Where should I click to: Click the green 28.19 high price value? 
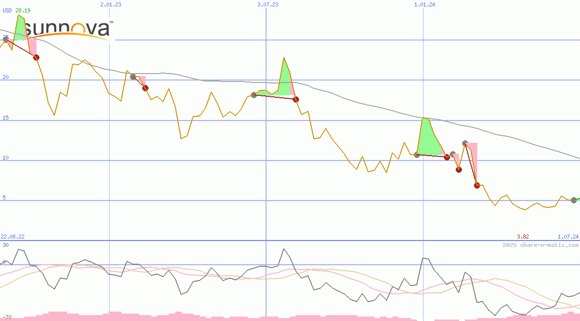tap(23, 10)
